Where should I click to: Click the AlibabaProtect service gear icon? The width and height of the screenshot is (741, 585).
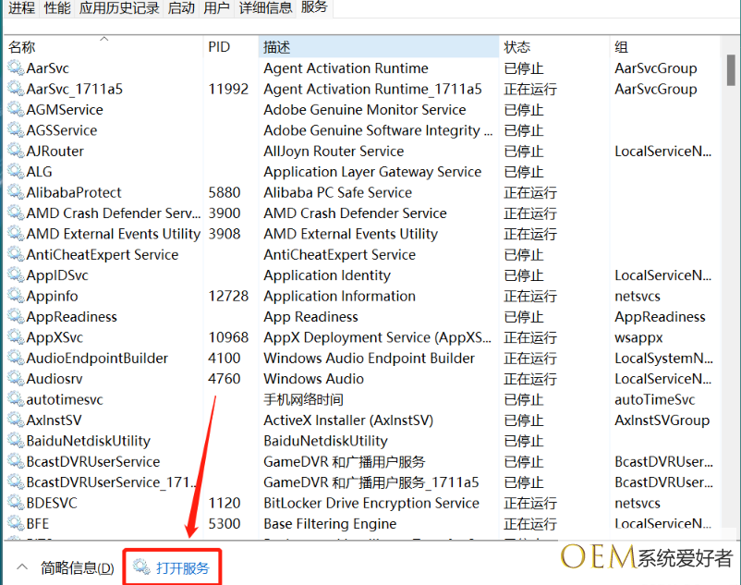click(x=16, y=192)
